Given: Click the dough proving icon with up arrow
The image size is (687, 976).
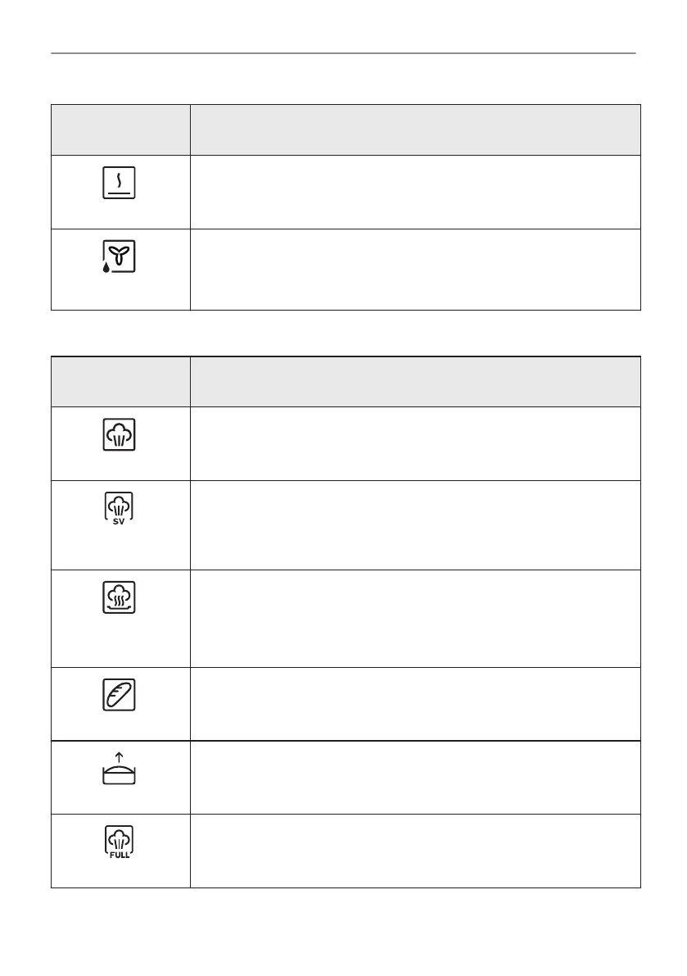Looking at the screenshot, I should (x=120, y=769).
